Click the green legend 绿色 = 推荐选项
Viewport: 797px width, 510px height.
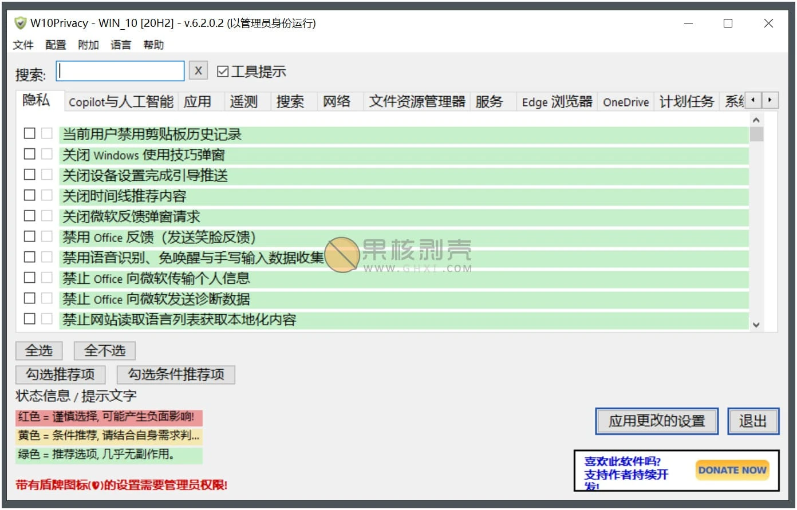tap(109, 454)
